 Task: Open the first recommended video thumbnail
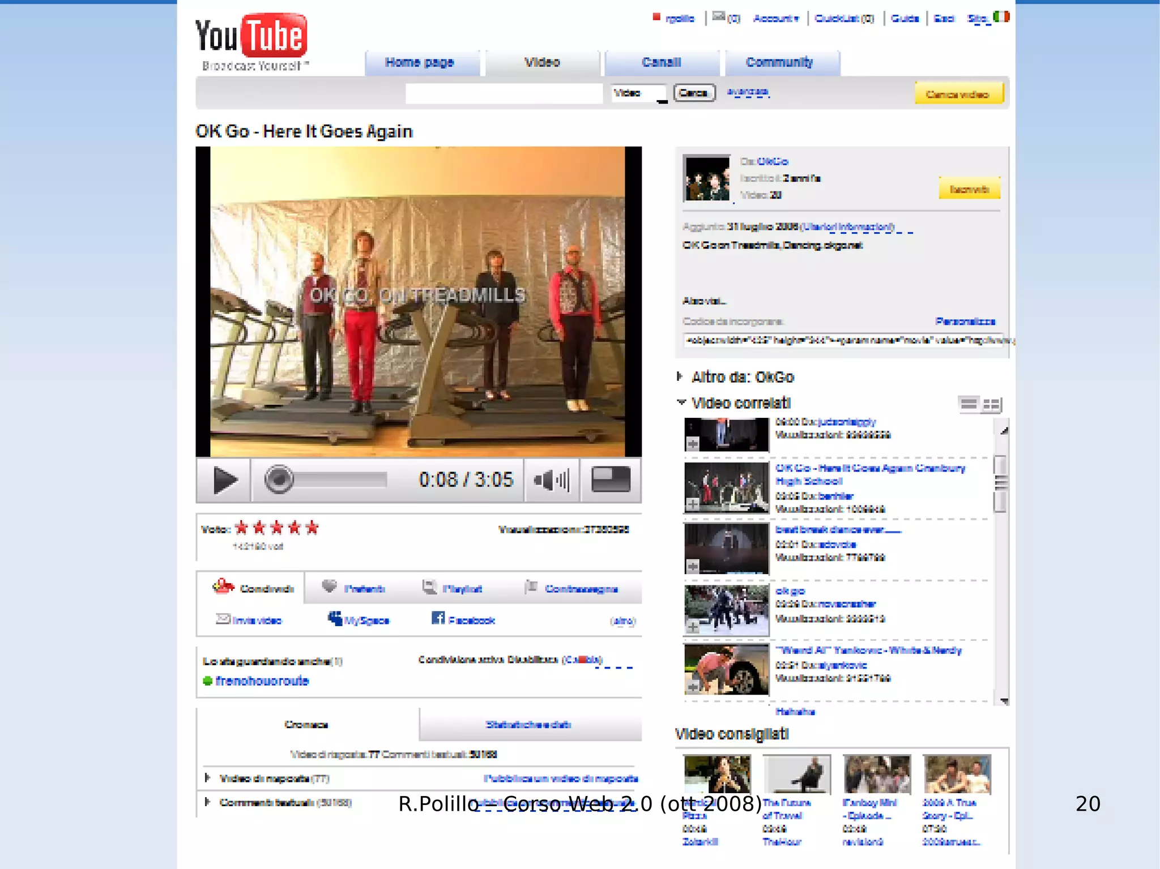click(x=717, y=774)
